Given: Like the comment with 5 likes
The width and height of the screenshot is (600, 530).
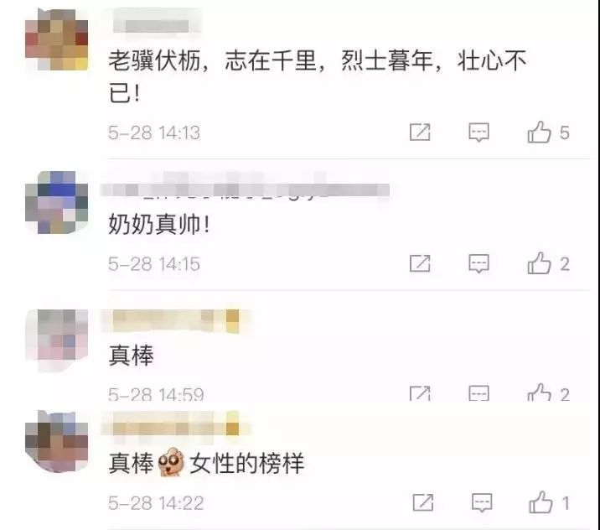Looking at the screenshot, I should coord(539,132).
